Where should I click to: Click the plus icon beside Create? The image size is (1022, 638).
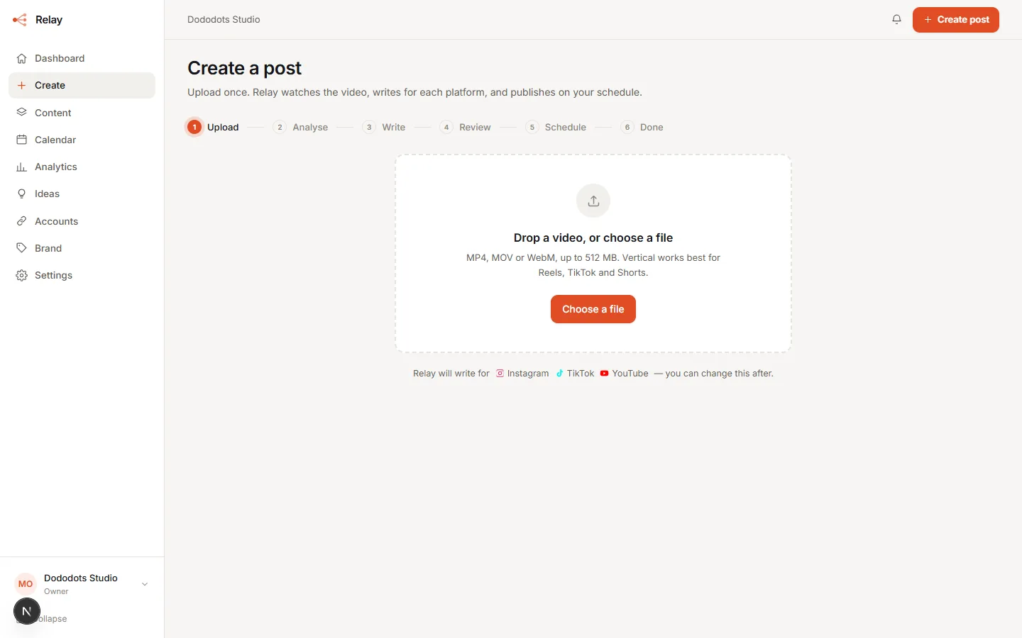[x=22, y=85]
